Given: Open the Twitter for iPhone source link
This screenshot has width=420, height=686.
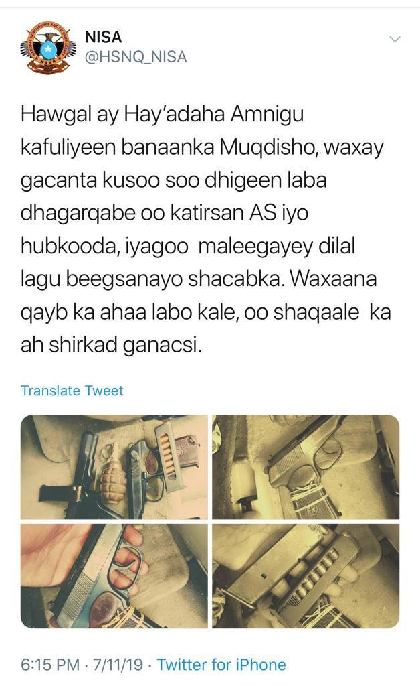Looking at the screenshot, I should point(221,665).
